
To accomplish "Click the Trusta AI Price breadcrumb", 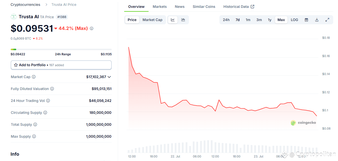I will point(64,5).
